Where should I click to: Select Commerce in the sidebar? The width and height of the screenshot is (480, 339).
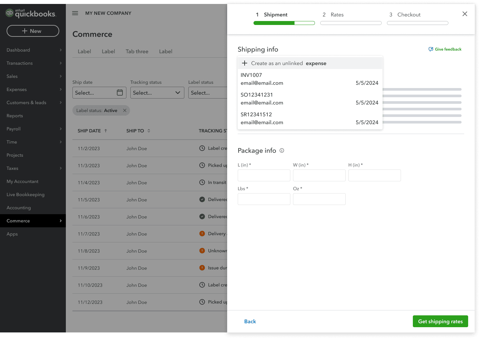point(33,221)
